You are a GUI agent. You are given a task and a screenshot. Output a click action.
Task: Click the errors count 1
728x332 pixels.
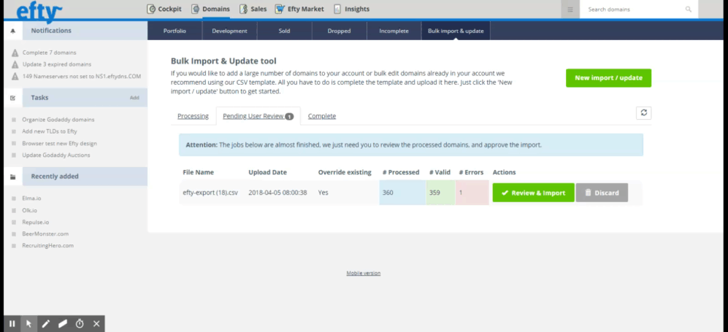pyautogui.click(x=461, y=193)
